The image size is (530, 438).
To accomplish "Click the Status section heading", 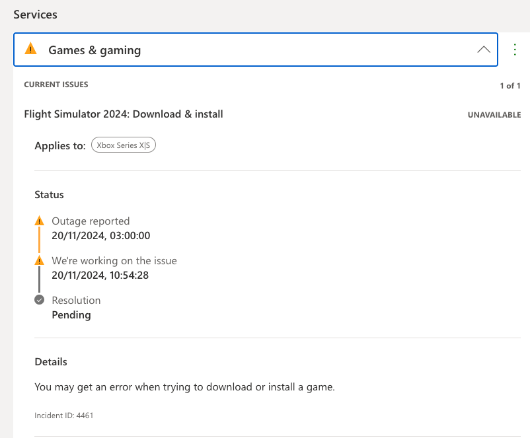I will [x=49, y=195].
